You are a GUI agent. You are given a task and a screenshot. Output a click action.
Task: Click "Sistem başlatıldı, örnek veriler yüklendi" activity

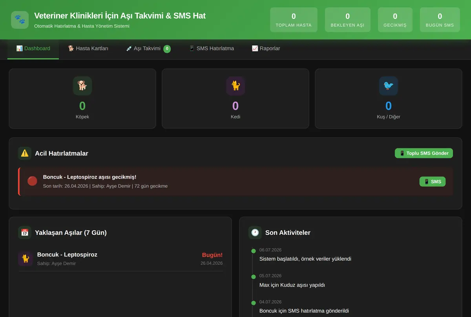pyautogui.click(x=305, y=259)
